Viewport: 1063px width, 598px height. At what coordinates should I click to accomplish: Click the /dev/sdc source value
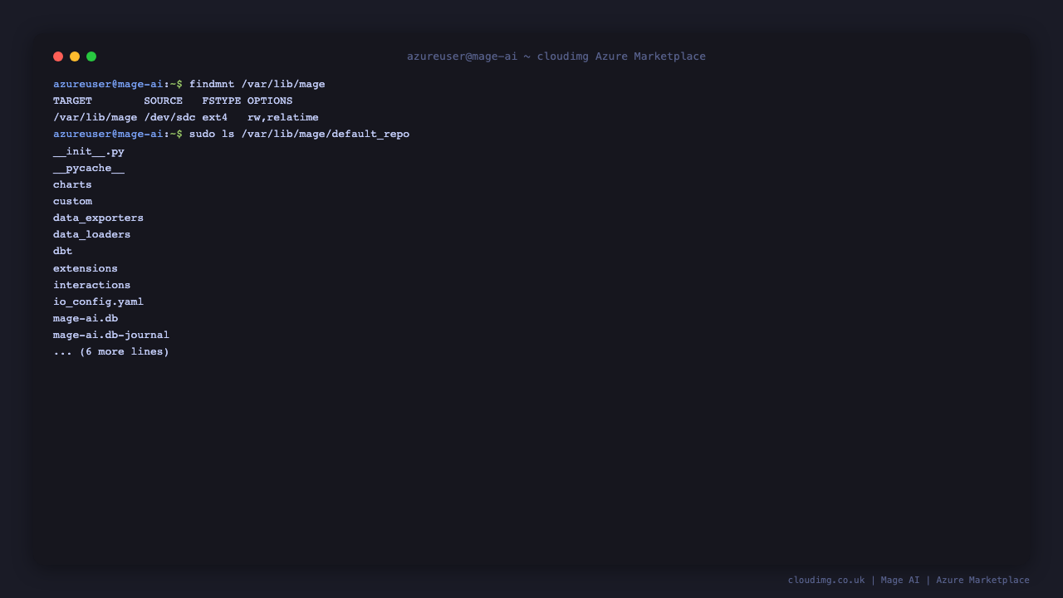pyautogui.click(x=170, y=117)
